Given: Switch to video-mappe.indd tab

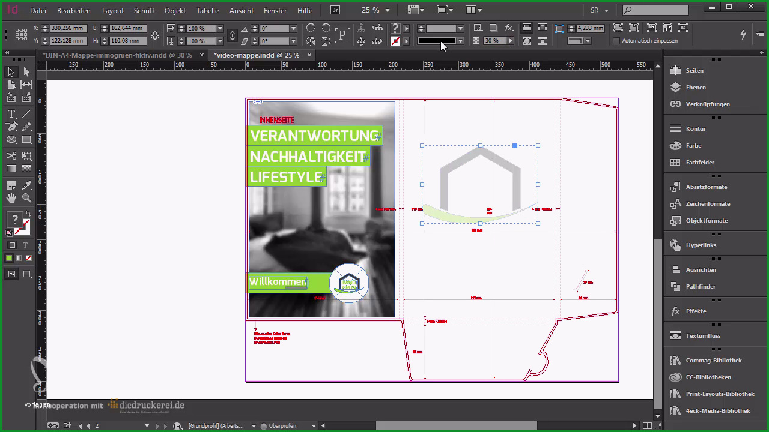Looking at the screenshot, I should tap(257, 55).
